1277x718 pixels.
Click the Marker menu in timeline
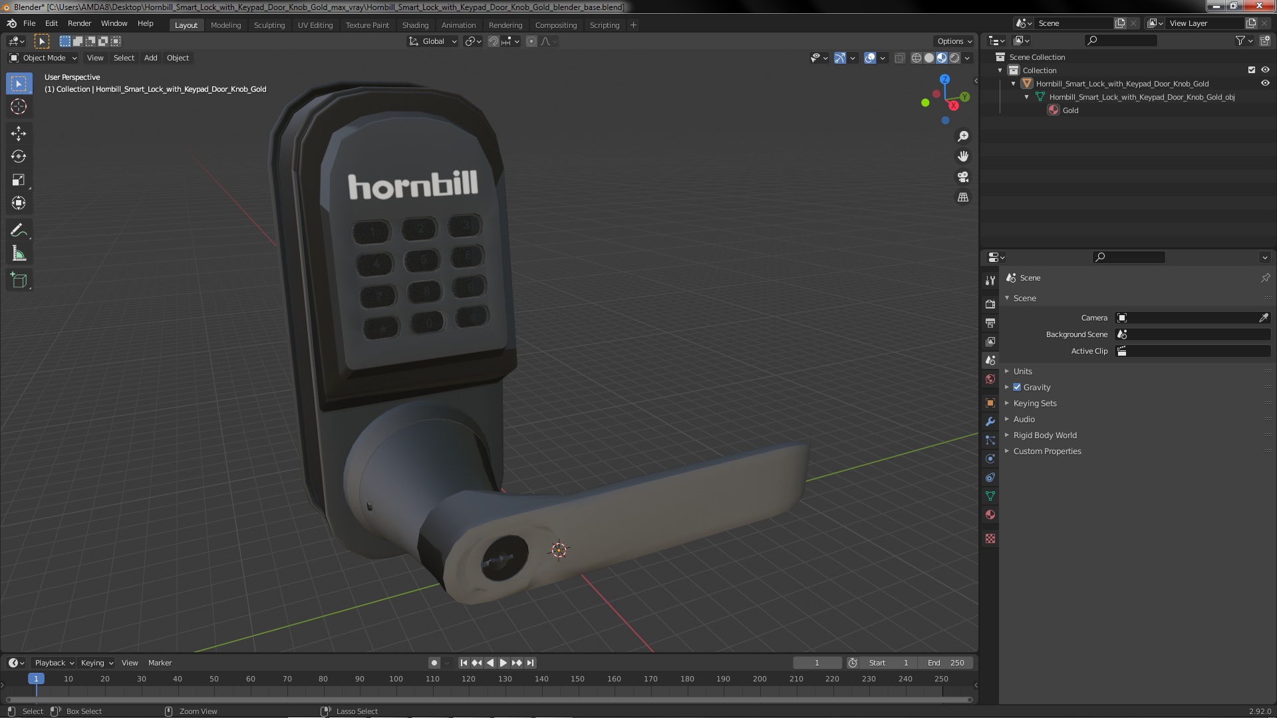coord(160,663)
